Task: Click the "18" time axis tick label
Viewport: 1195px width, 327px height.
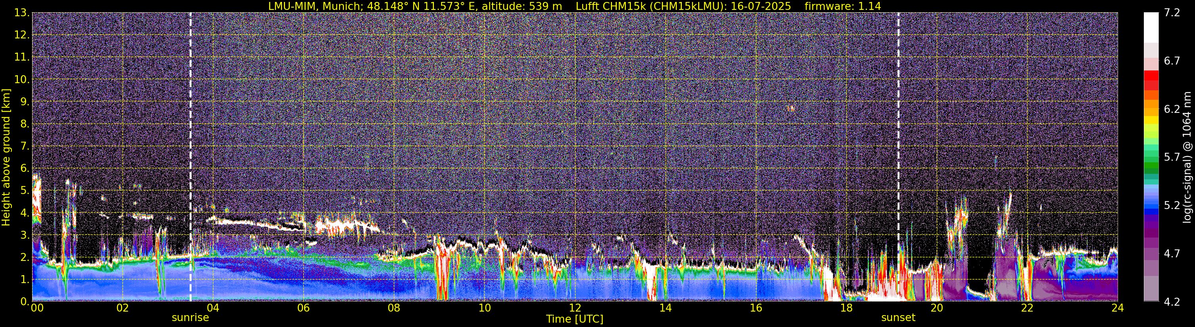Action: pyautogui.click(x=846, y=308)
